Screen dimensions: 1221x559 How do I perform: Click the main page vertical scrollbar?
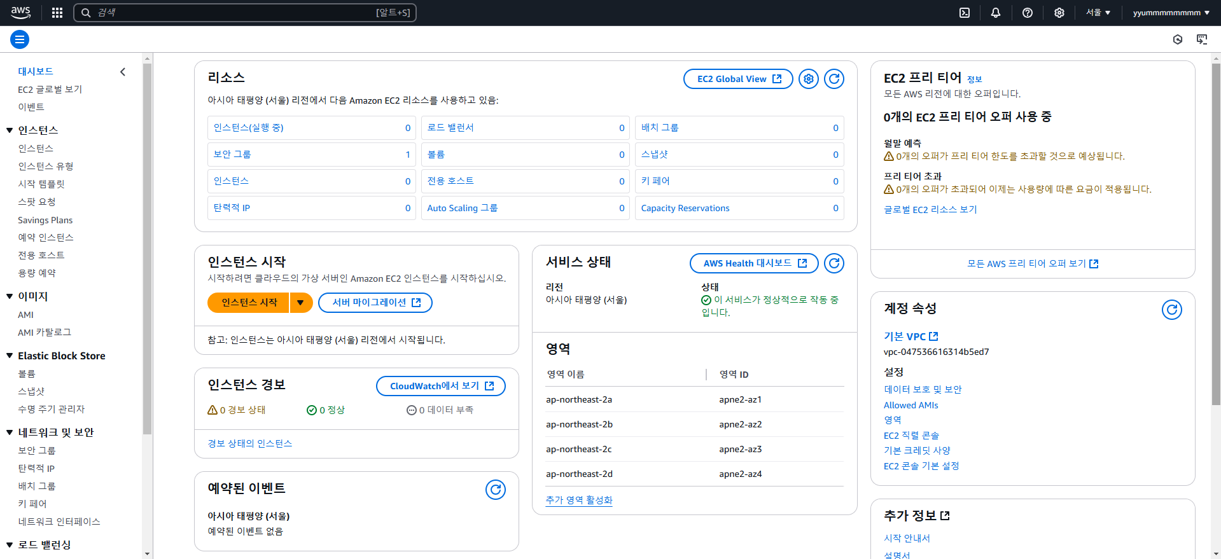1216,234
